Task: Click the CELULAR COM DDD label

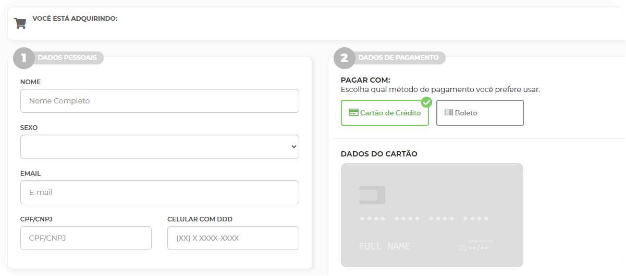Action: pyautogui.click(x=200, y=219)
